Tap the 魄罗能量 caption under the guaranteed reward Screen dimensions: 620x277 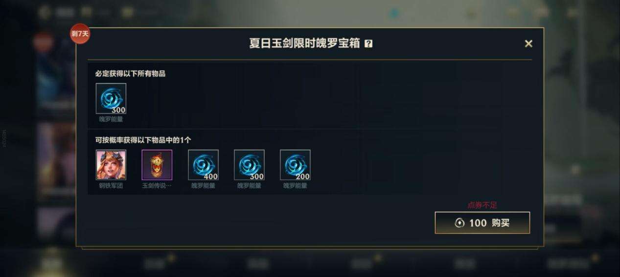pos(111,119)
